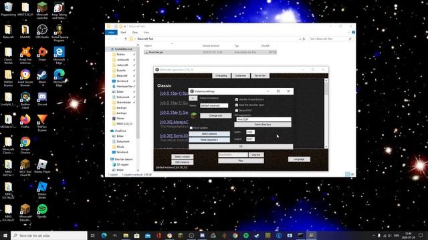This screenshot has width=428, height=240.
Task: Click the Select version button
Action: pyautogui.click(x=183, y=157)
